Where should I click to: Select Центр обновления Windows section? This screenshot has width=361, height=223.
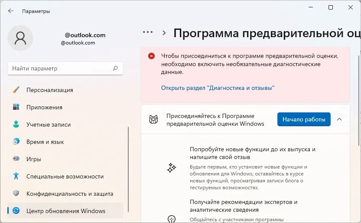coord(65,210)
